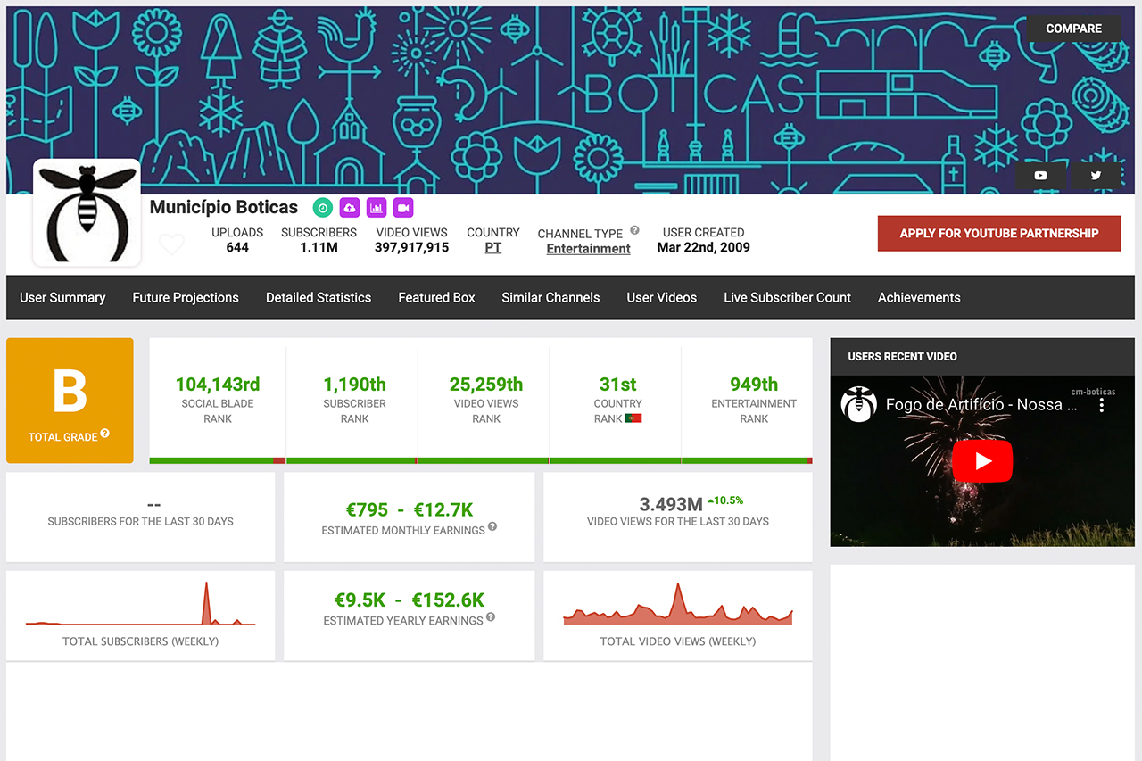1142x761 pixels.
Task: Click the 1,190th Subscriber Rank value
Action: [354, 385]
